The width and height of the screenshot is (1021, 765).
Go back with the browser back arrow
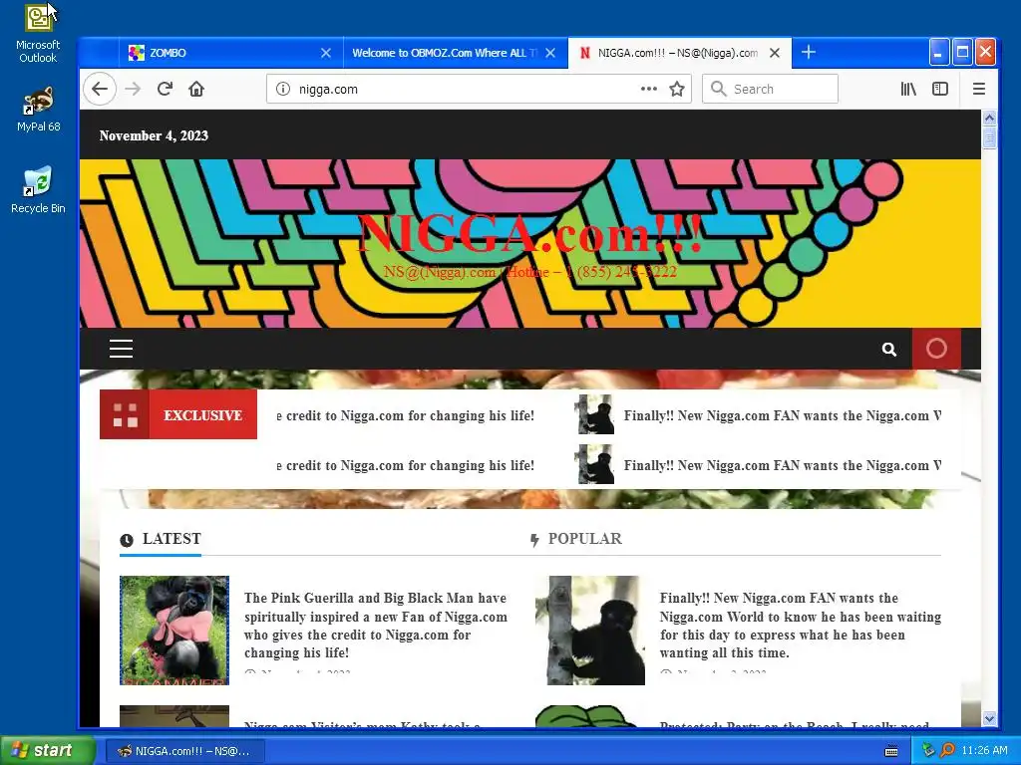100,89
